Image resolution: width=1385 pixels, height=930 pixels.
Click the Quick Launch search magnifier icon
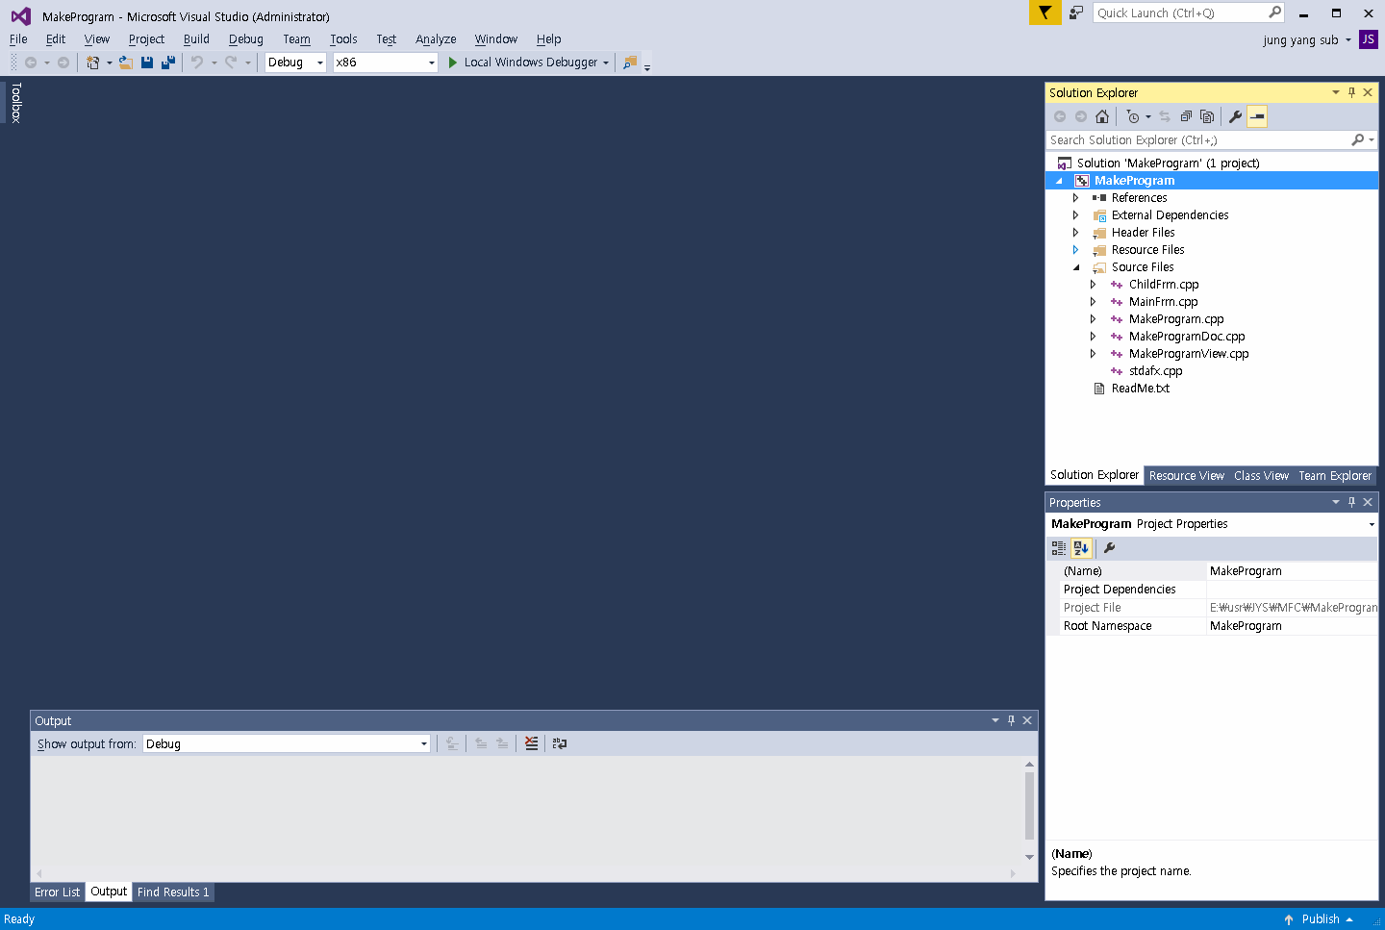tap(1275, 13)
